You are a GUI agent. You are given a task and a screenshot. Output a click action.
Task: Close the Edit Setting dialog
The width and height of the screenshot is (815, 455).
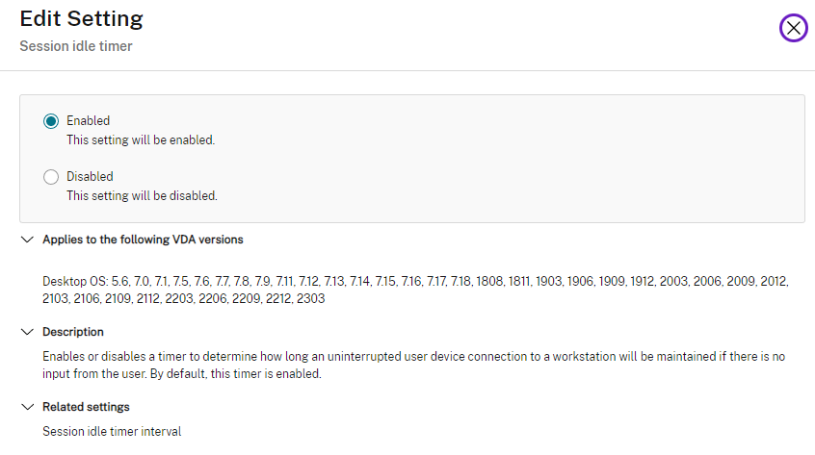pos(793,28)
